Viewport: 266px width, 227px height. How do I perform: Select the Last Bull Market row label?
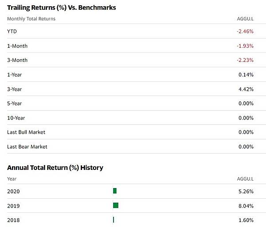[x=26, y=132]
